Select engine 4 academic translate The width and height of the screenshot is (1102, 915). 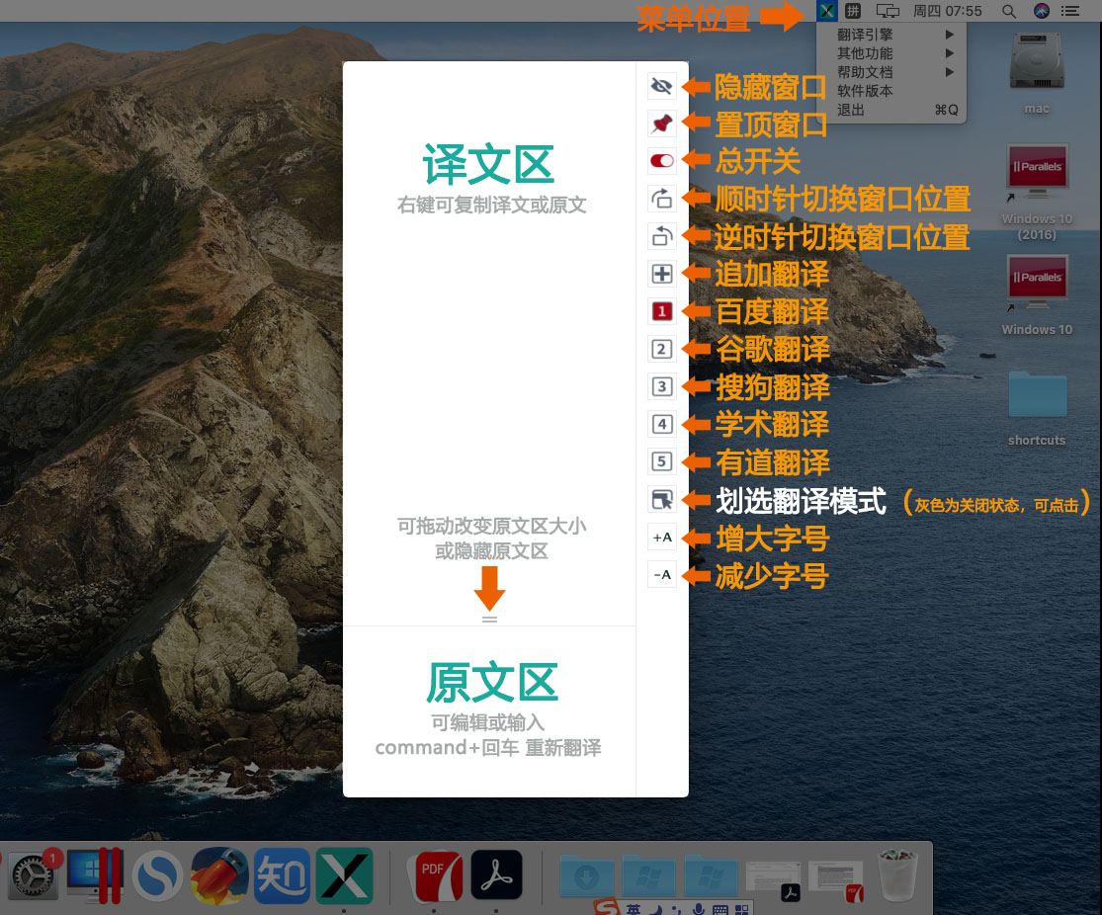661,424
